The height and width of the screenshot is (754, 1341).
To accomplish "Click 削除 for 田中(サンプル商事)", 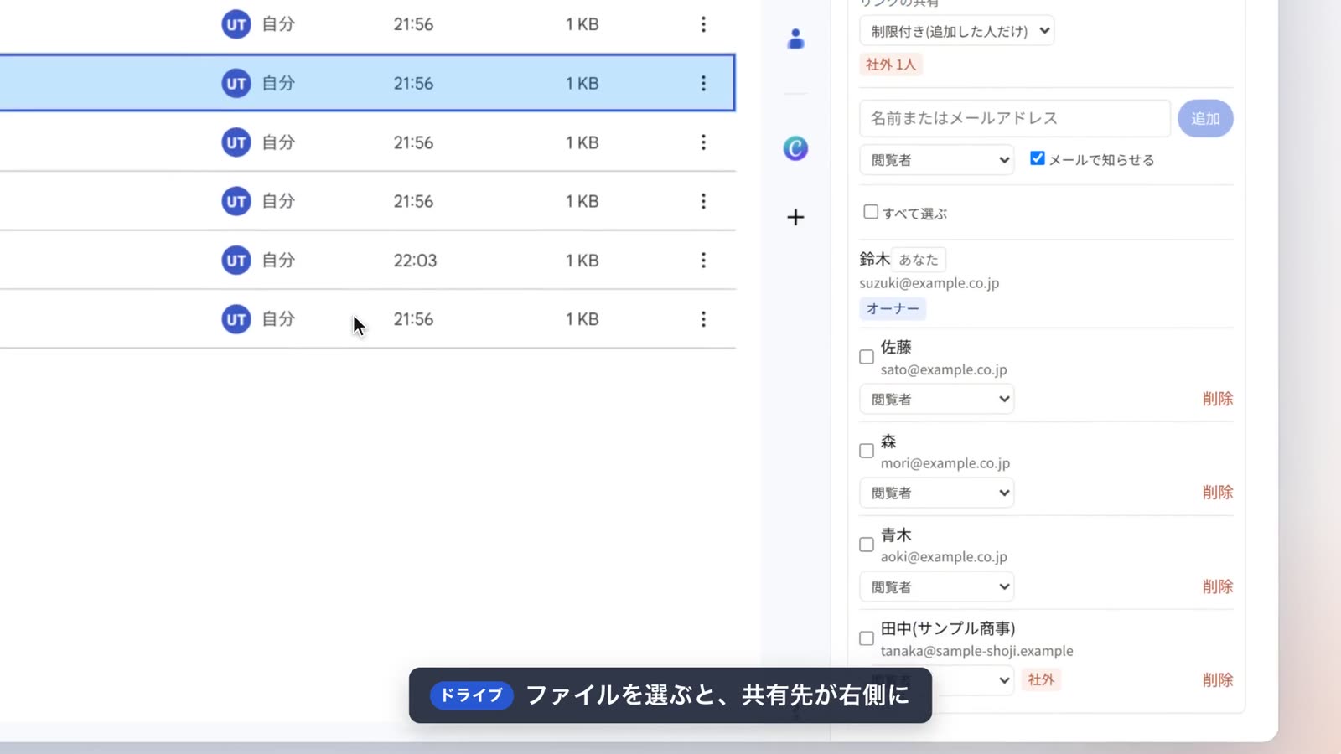I will point(1218,680).
